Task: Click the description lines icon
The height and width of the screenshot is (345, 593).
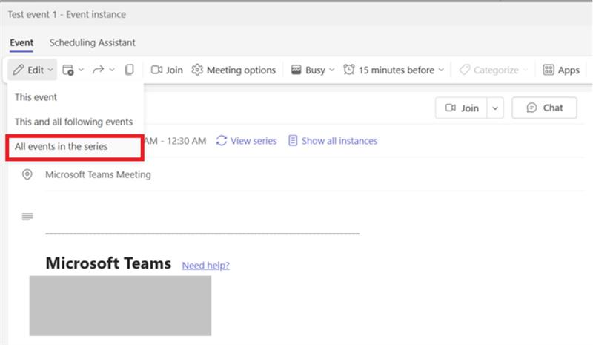Action: [x=27, y=217]
